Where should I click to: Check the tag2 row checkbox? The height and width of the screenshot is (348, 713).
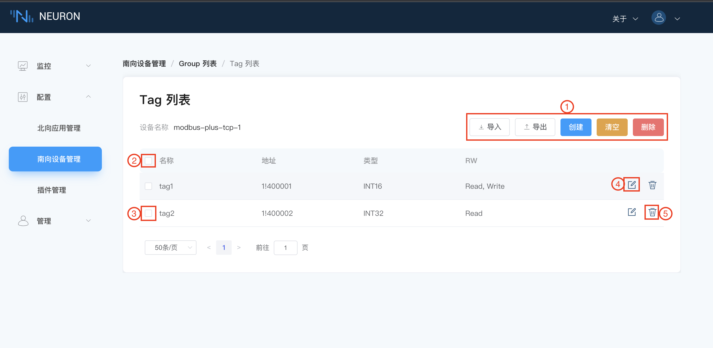pos(148,213)
